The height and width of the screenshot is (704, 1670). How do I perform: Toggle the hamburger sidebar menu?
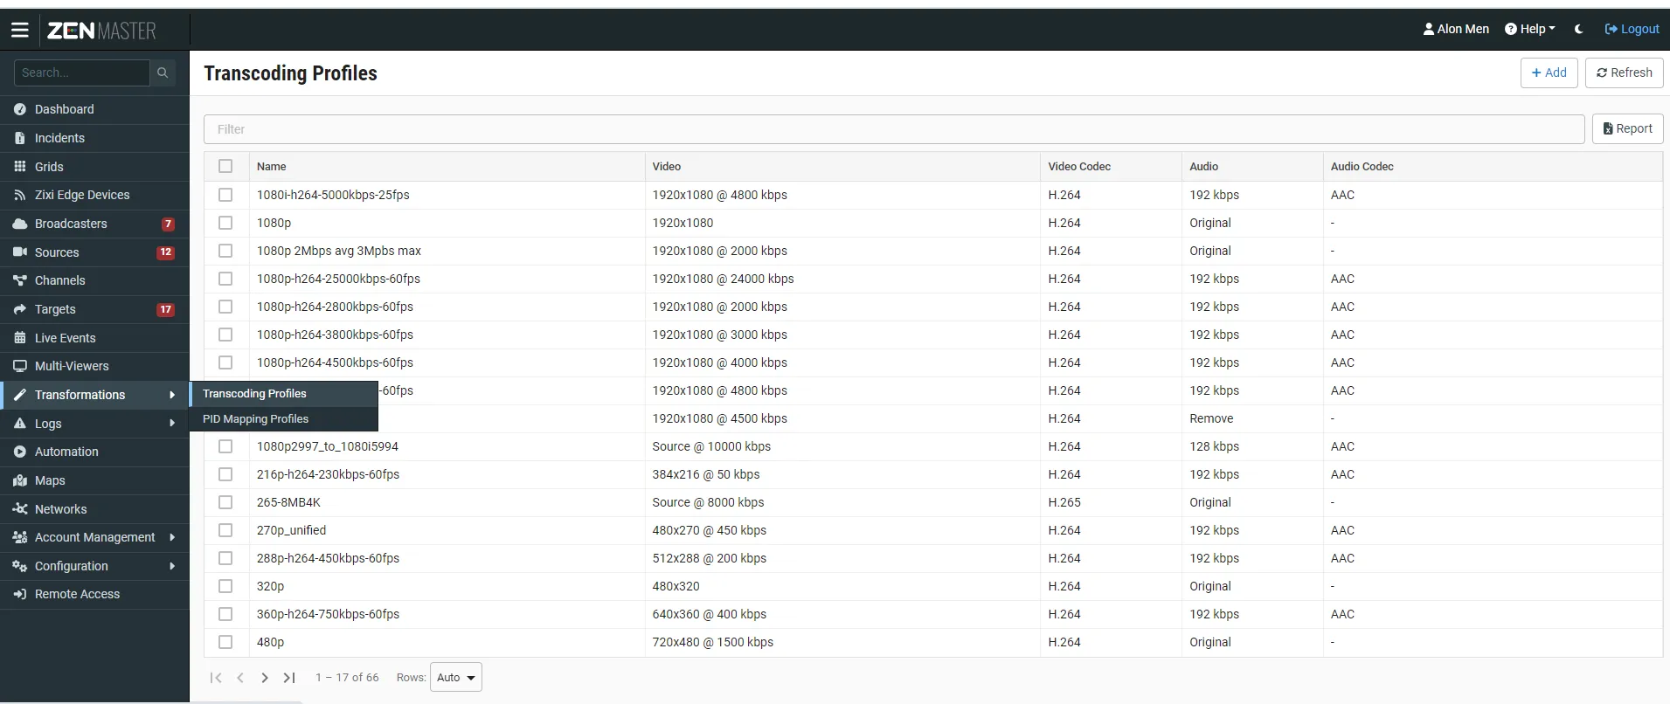[x=20, y=31]
